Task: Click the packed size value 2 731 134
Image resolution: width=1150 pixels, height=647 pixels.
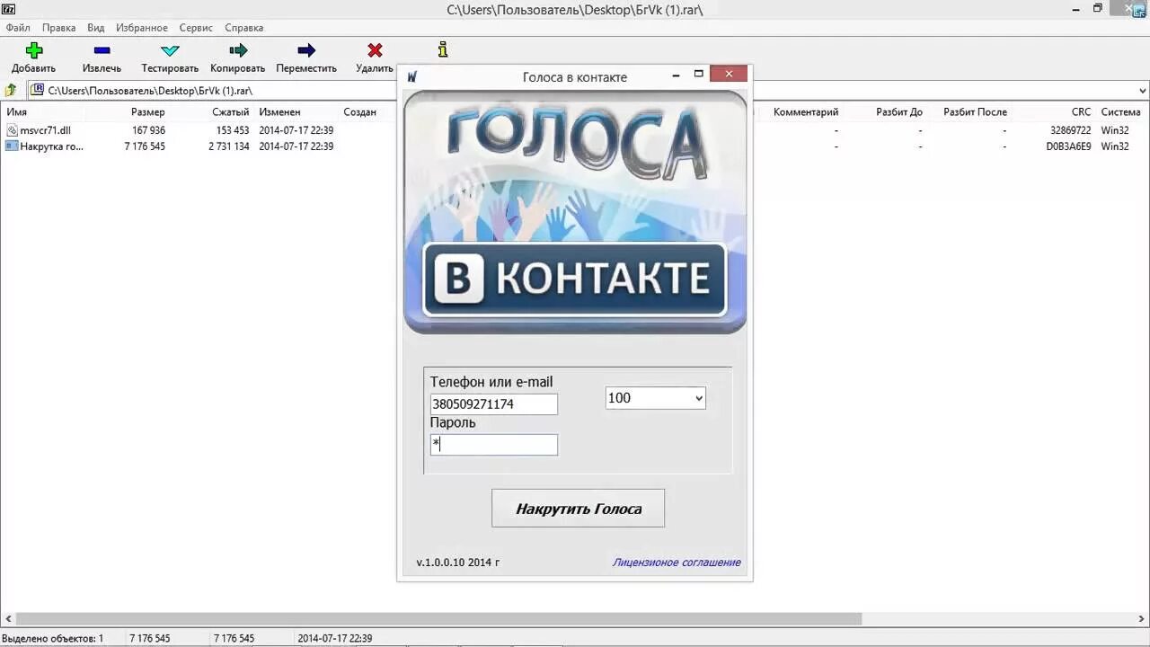Action: [228, 146]
